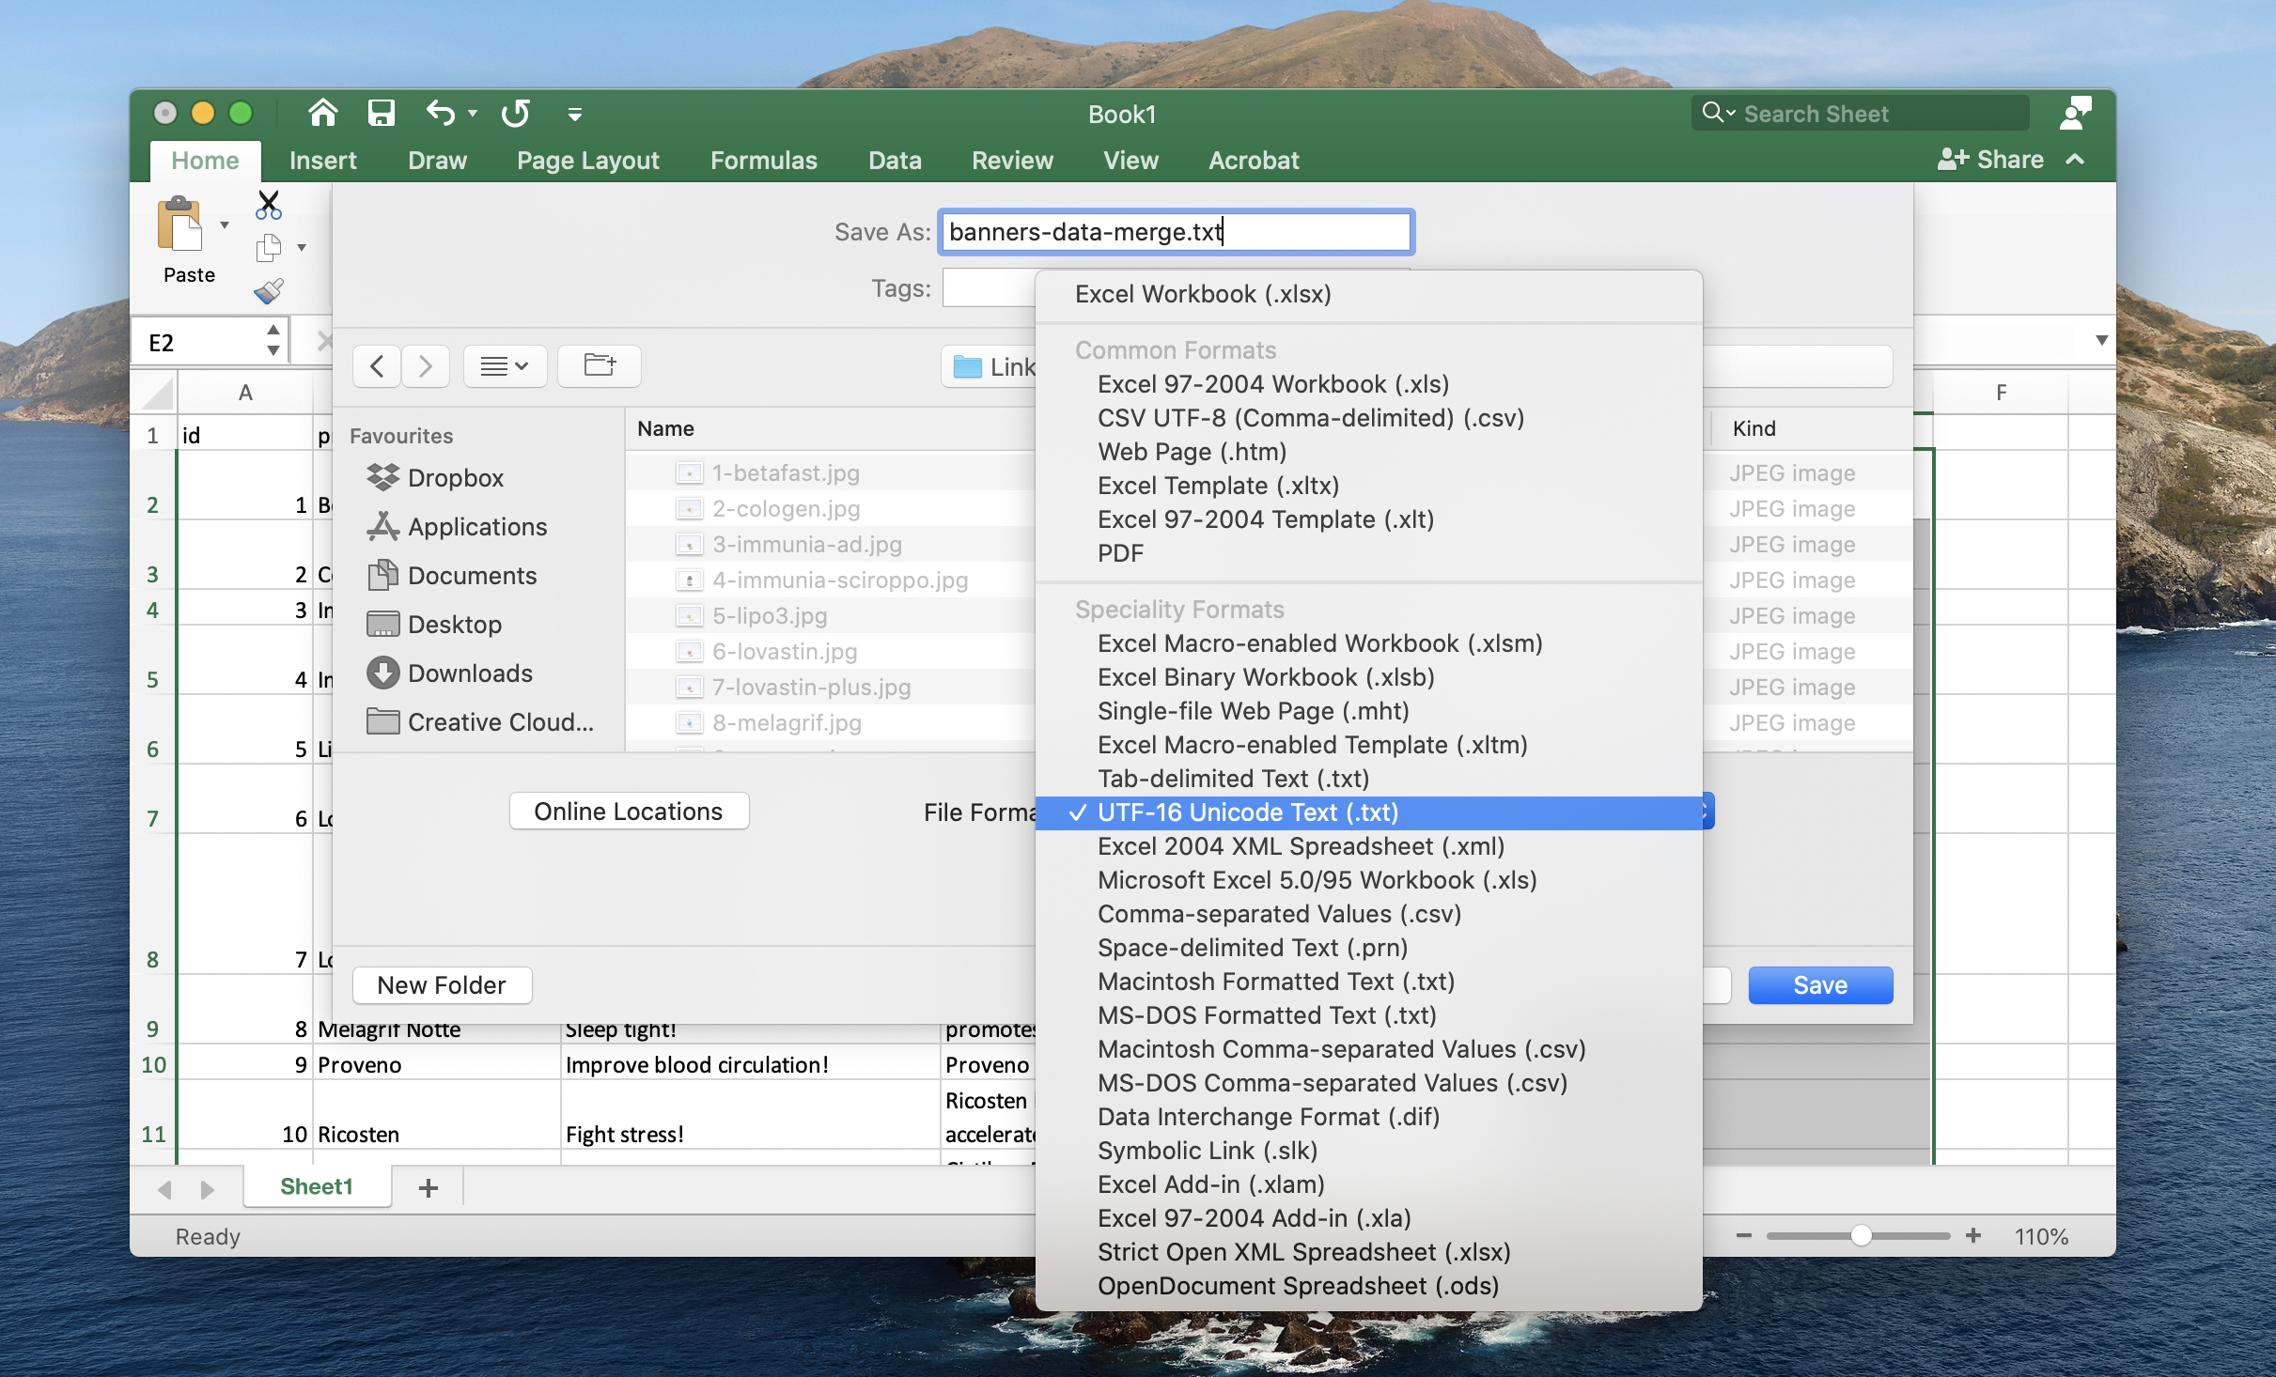This screenshot has height=1377, width=2276.
Task: Click the Copy icon
Action: tap(269, 248)
